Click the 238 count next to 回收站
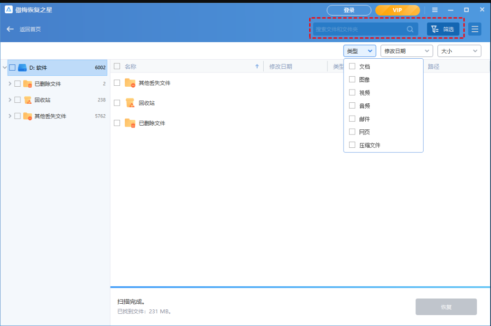This screenshot has height=326, width=491. [x=102, y=100]
